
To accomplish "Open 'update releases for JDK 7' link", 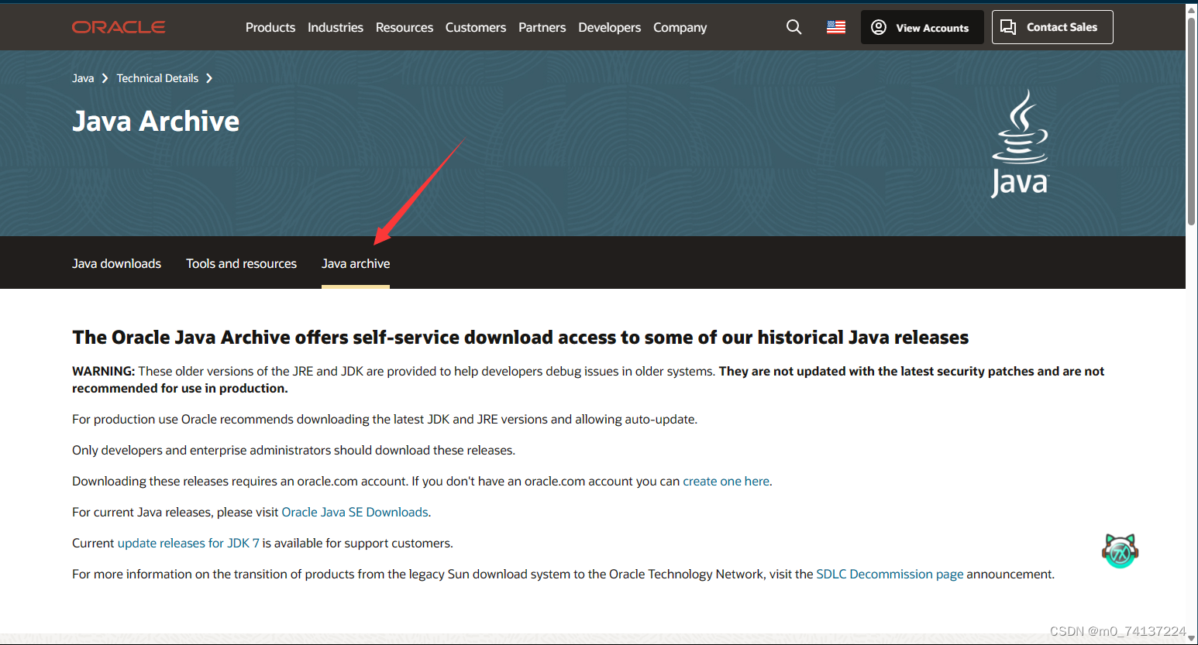I will click(x=188, y=543).
